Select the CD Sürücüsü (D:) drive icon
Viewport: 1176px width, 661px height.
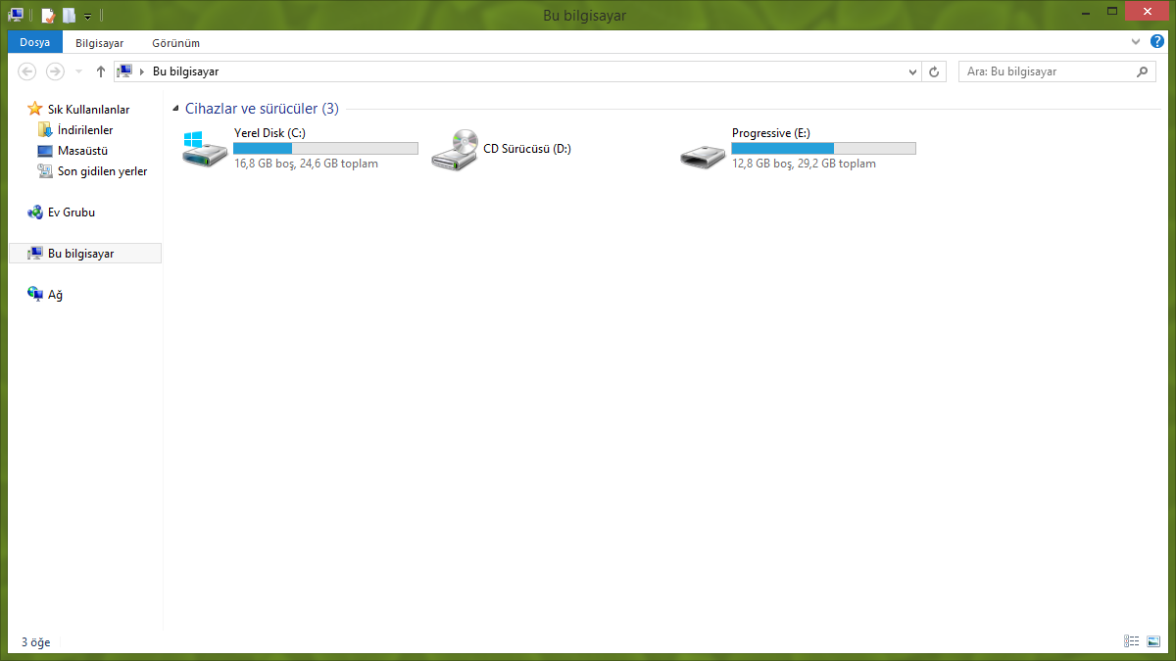coord(455,149)
